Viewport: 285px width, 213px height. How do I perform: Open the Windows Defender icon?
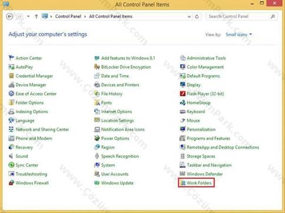[x=183, y=174]
